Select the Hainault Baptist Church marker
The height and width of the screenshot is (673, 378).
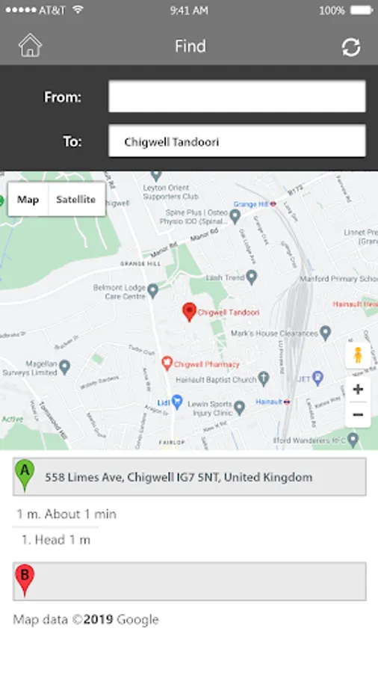[264, 378]
